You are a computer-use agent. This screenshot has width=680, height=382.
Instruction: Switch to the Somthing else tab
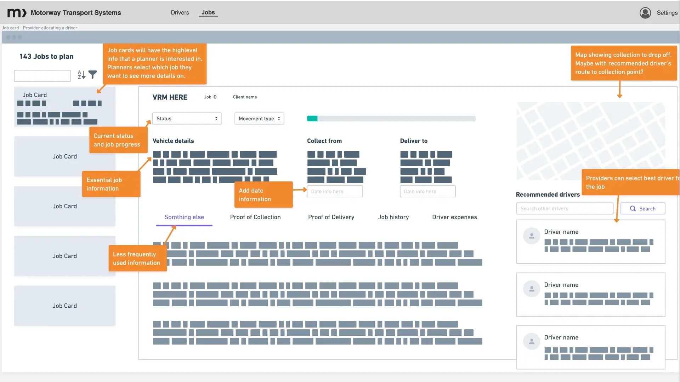pos(184,217)
